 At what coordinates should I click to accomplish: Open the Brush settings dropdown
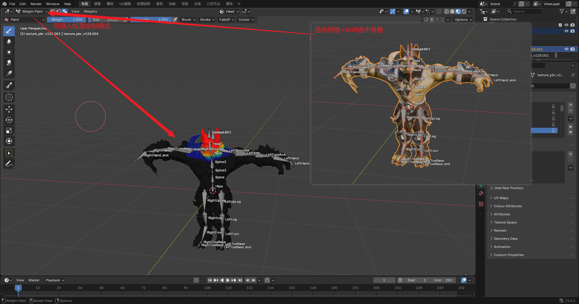188,20
